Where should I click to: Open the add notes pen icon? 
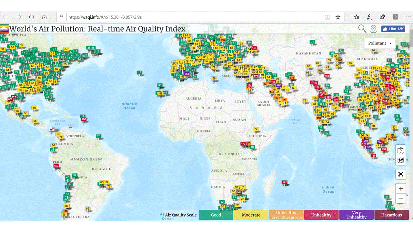(x=369, y=17)
